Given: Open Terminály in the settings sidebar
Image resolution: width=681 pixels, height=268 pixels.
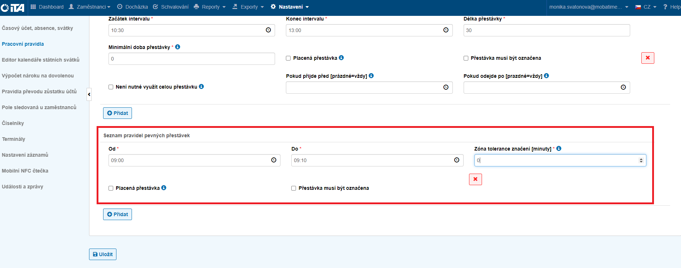Looking at the screenshot, I should 13,139.
